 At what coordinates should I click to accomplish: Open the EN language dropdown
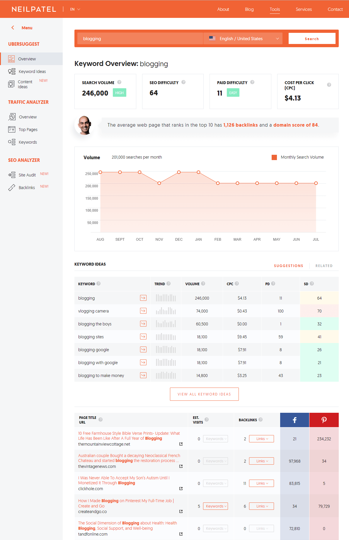[75, 9]
